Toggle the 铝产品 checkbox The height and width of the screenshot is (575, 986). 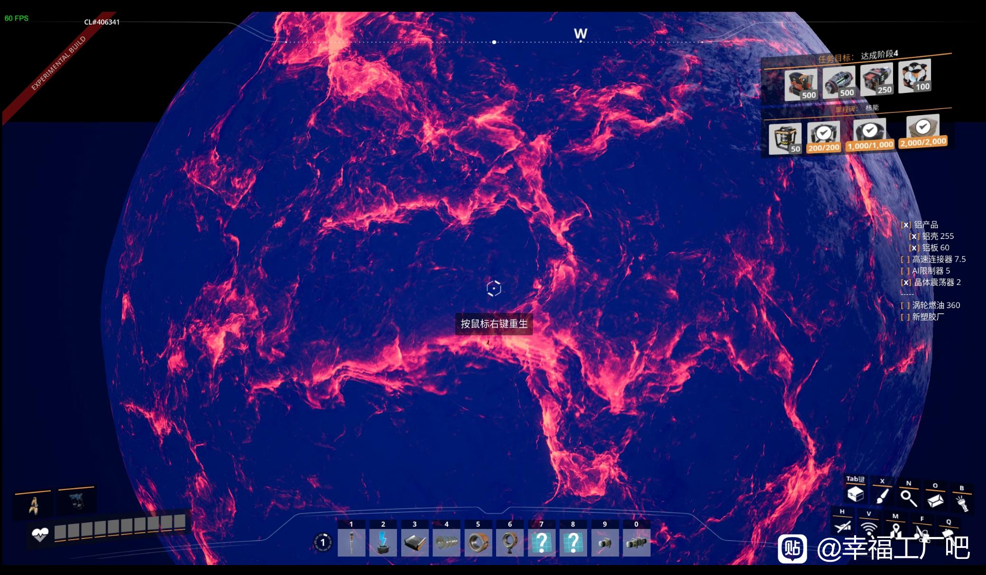[x=906, y=225]
